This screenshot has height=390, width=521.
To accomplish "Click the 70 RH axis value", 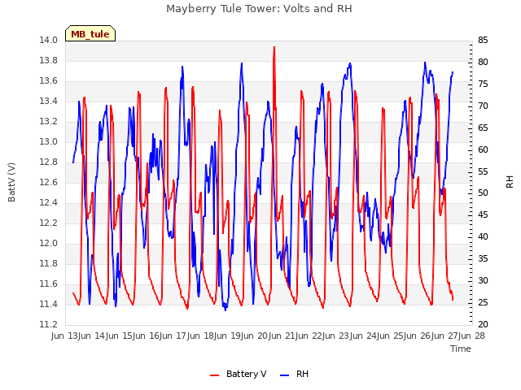I will click(x=483, y=106).
